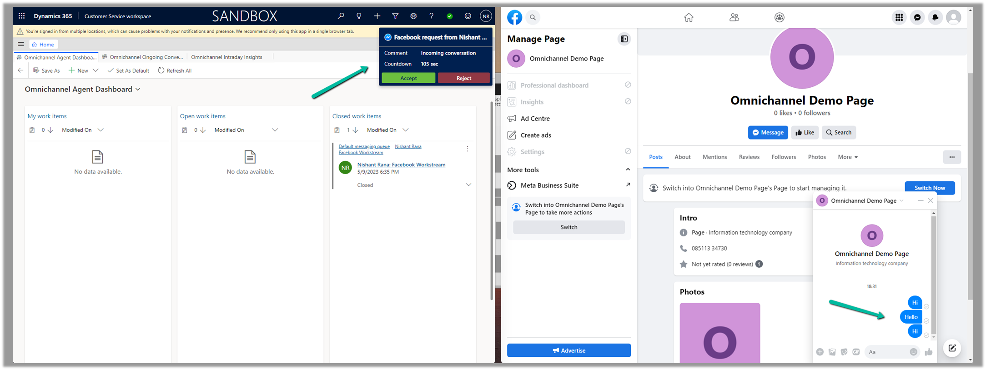
Task: Open the More dropdown on page tabs
Action: [847, 157]
